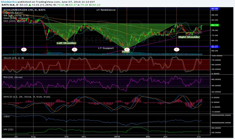This screenshot has height=139, width=235.
Task: Click the Jun label on time axis
Action: (199, 136)
